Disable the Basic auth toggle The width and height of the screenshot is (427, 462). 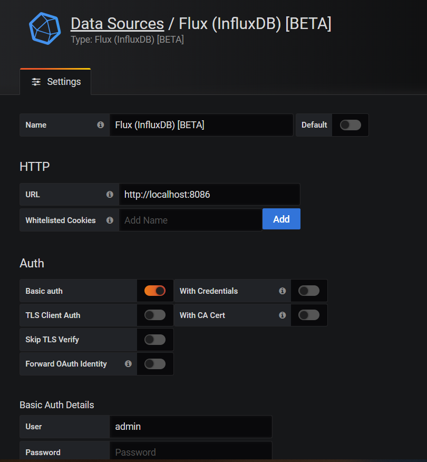click(155, 291)
